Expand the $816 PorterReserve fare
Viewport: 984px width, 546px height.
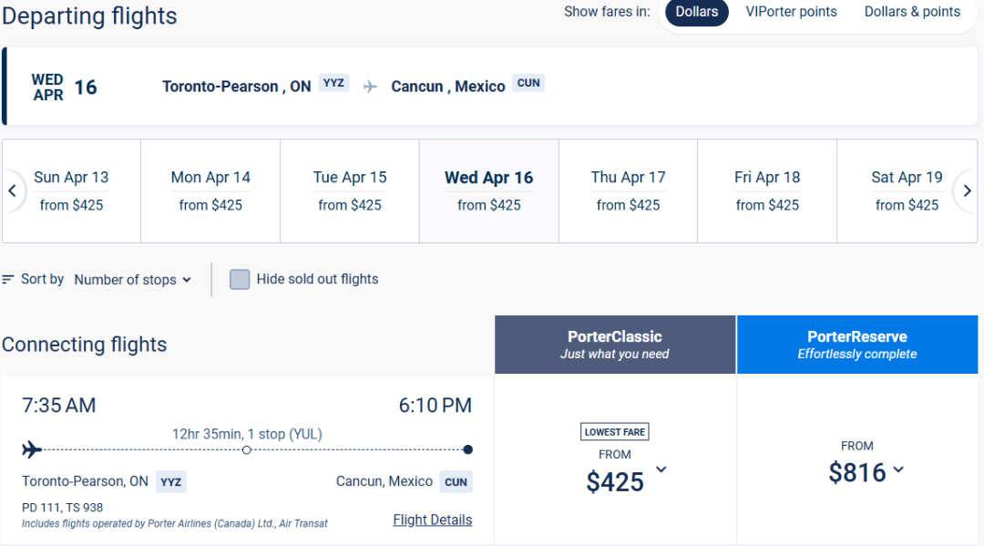coord(898,470)
